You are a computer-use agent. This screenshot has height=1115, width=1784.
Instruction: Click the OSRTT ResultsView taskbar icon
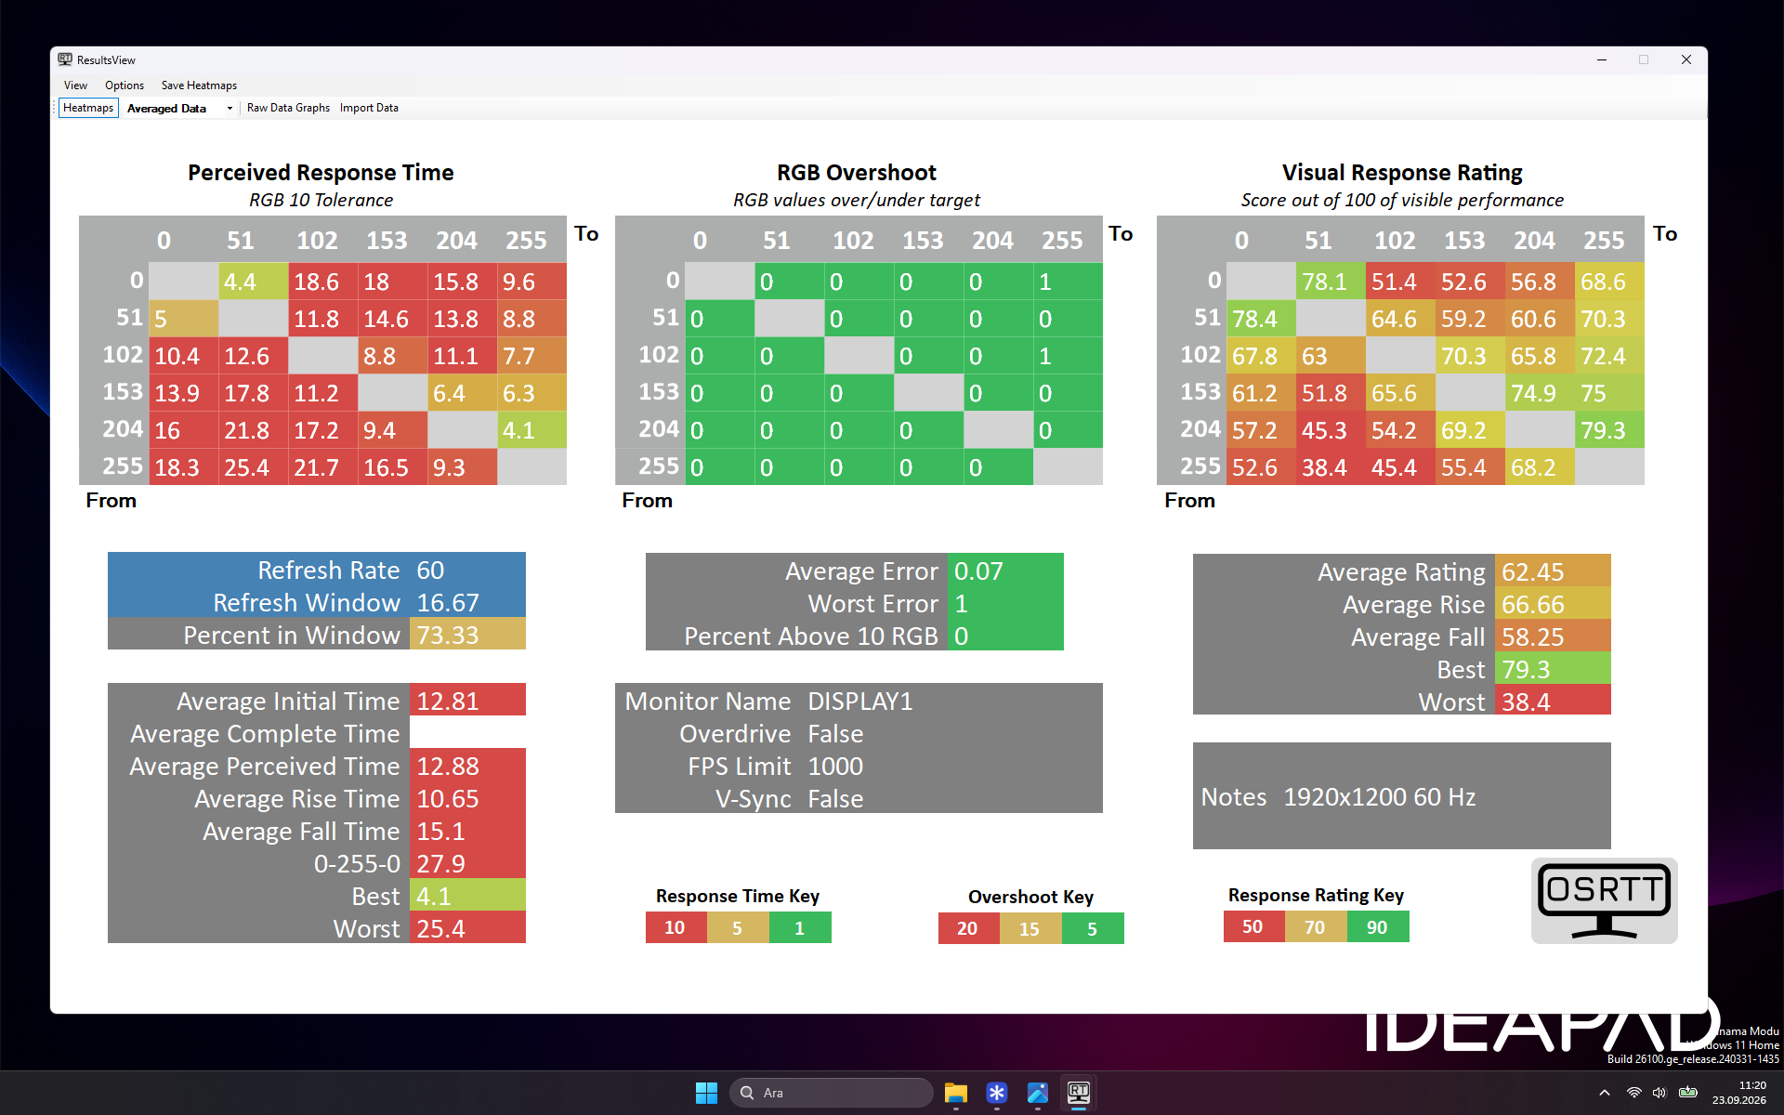click(1079, 1093)
